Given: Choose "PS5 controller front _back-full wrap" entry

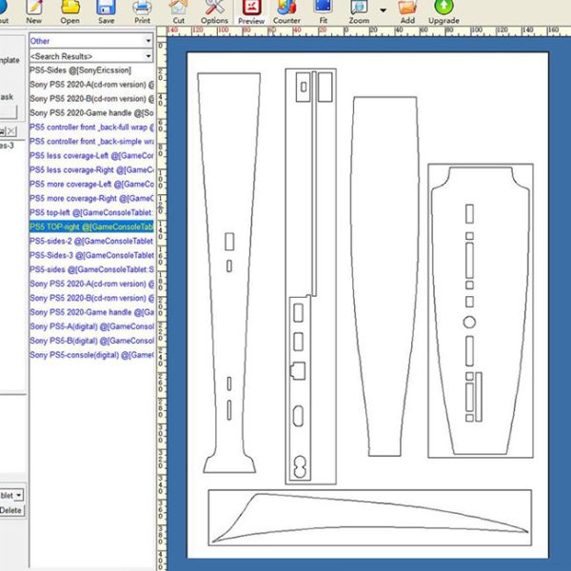Looking at the screenshot, I should pyautogui.click(x=91, y=127).
